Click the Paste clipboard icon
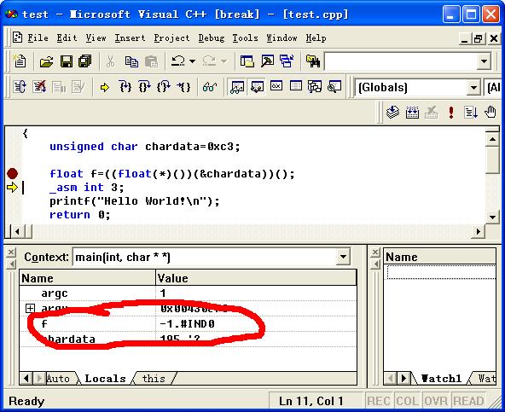 coord(151,61)
